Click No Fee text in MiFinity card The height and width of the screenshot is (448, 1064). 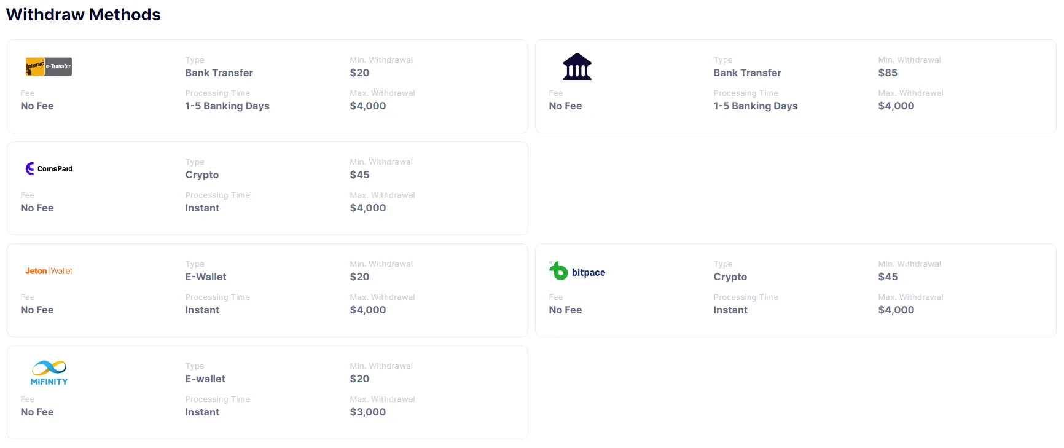pyautogui.click(x=37, y=412)
